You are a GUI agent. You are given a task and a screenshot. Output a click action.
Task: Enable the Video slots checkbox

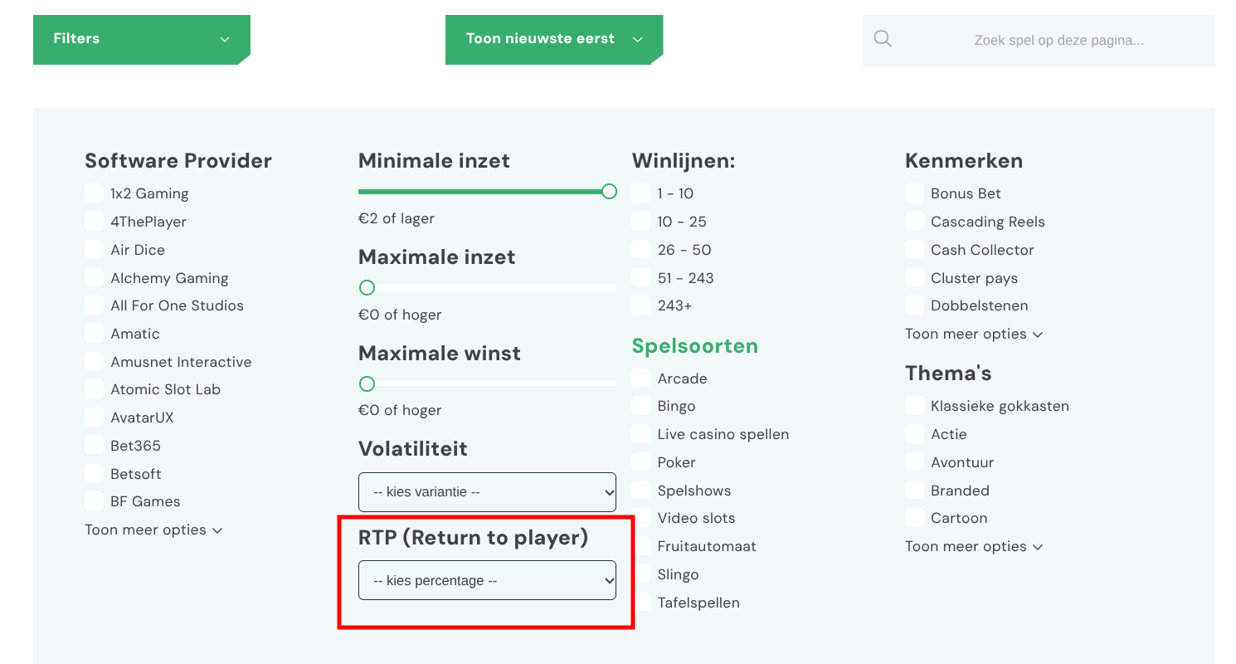640,518
